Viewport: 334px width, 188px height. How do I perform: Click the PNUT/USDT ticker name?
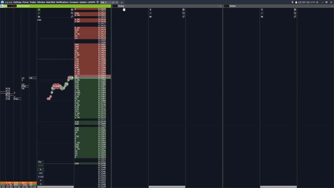click(x=23, y=6)
